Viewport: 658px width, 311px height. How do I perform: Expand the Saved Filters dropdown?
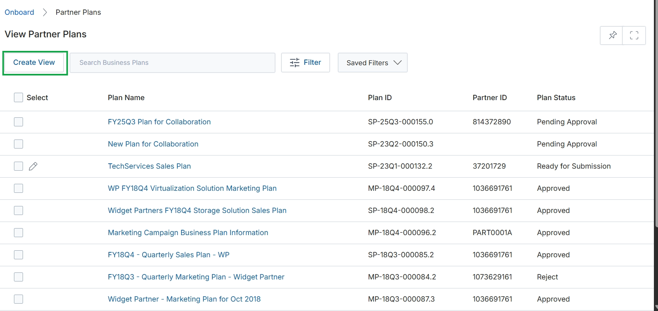[373, 62]
